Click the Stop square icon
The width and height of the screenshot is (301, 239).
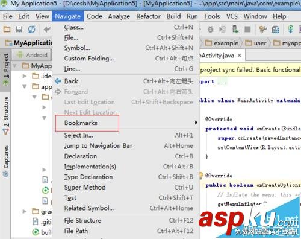tap(247, 30)
